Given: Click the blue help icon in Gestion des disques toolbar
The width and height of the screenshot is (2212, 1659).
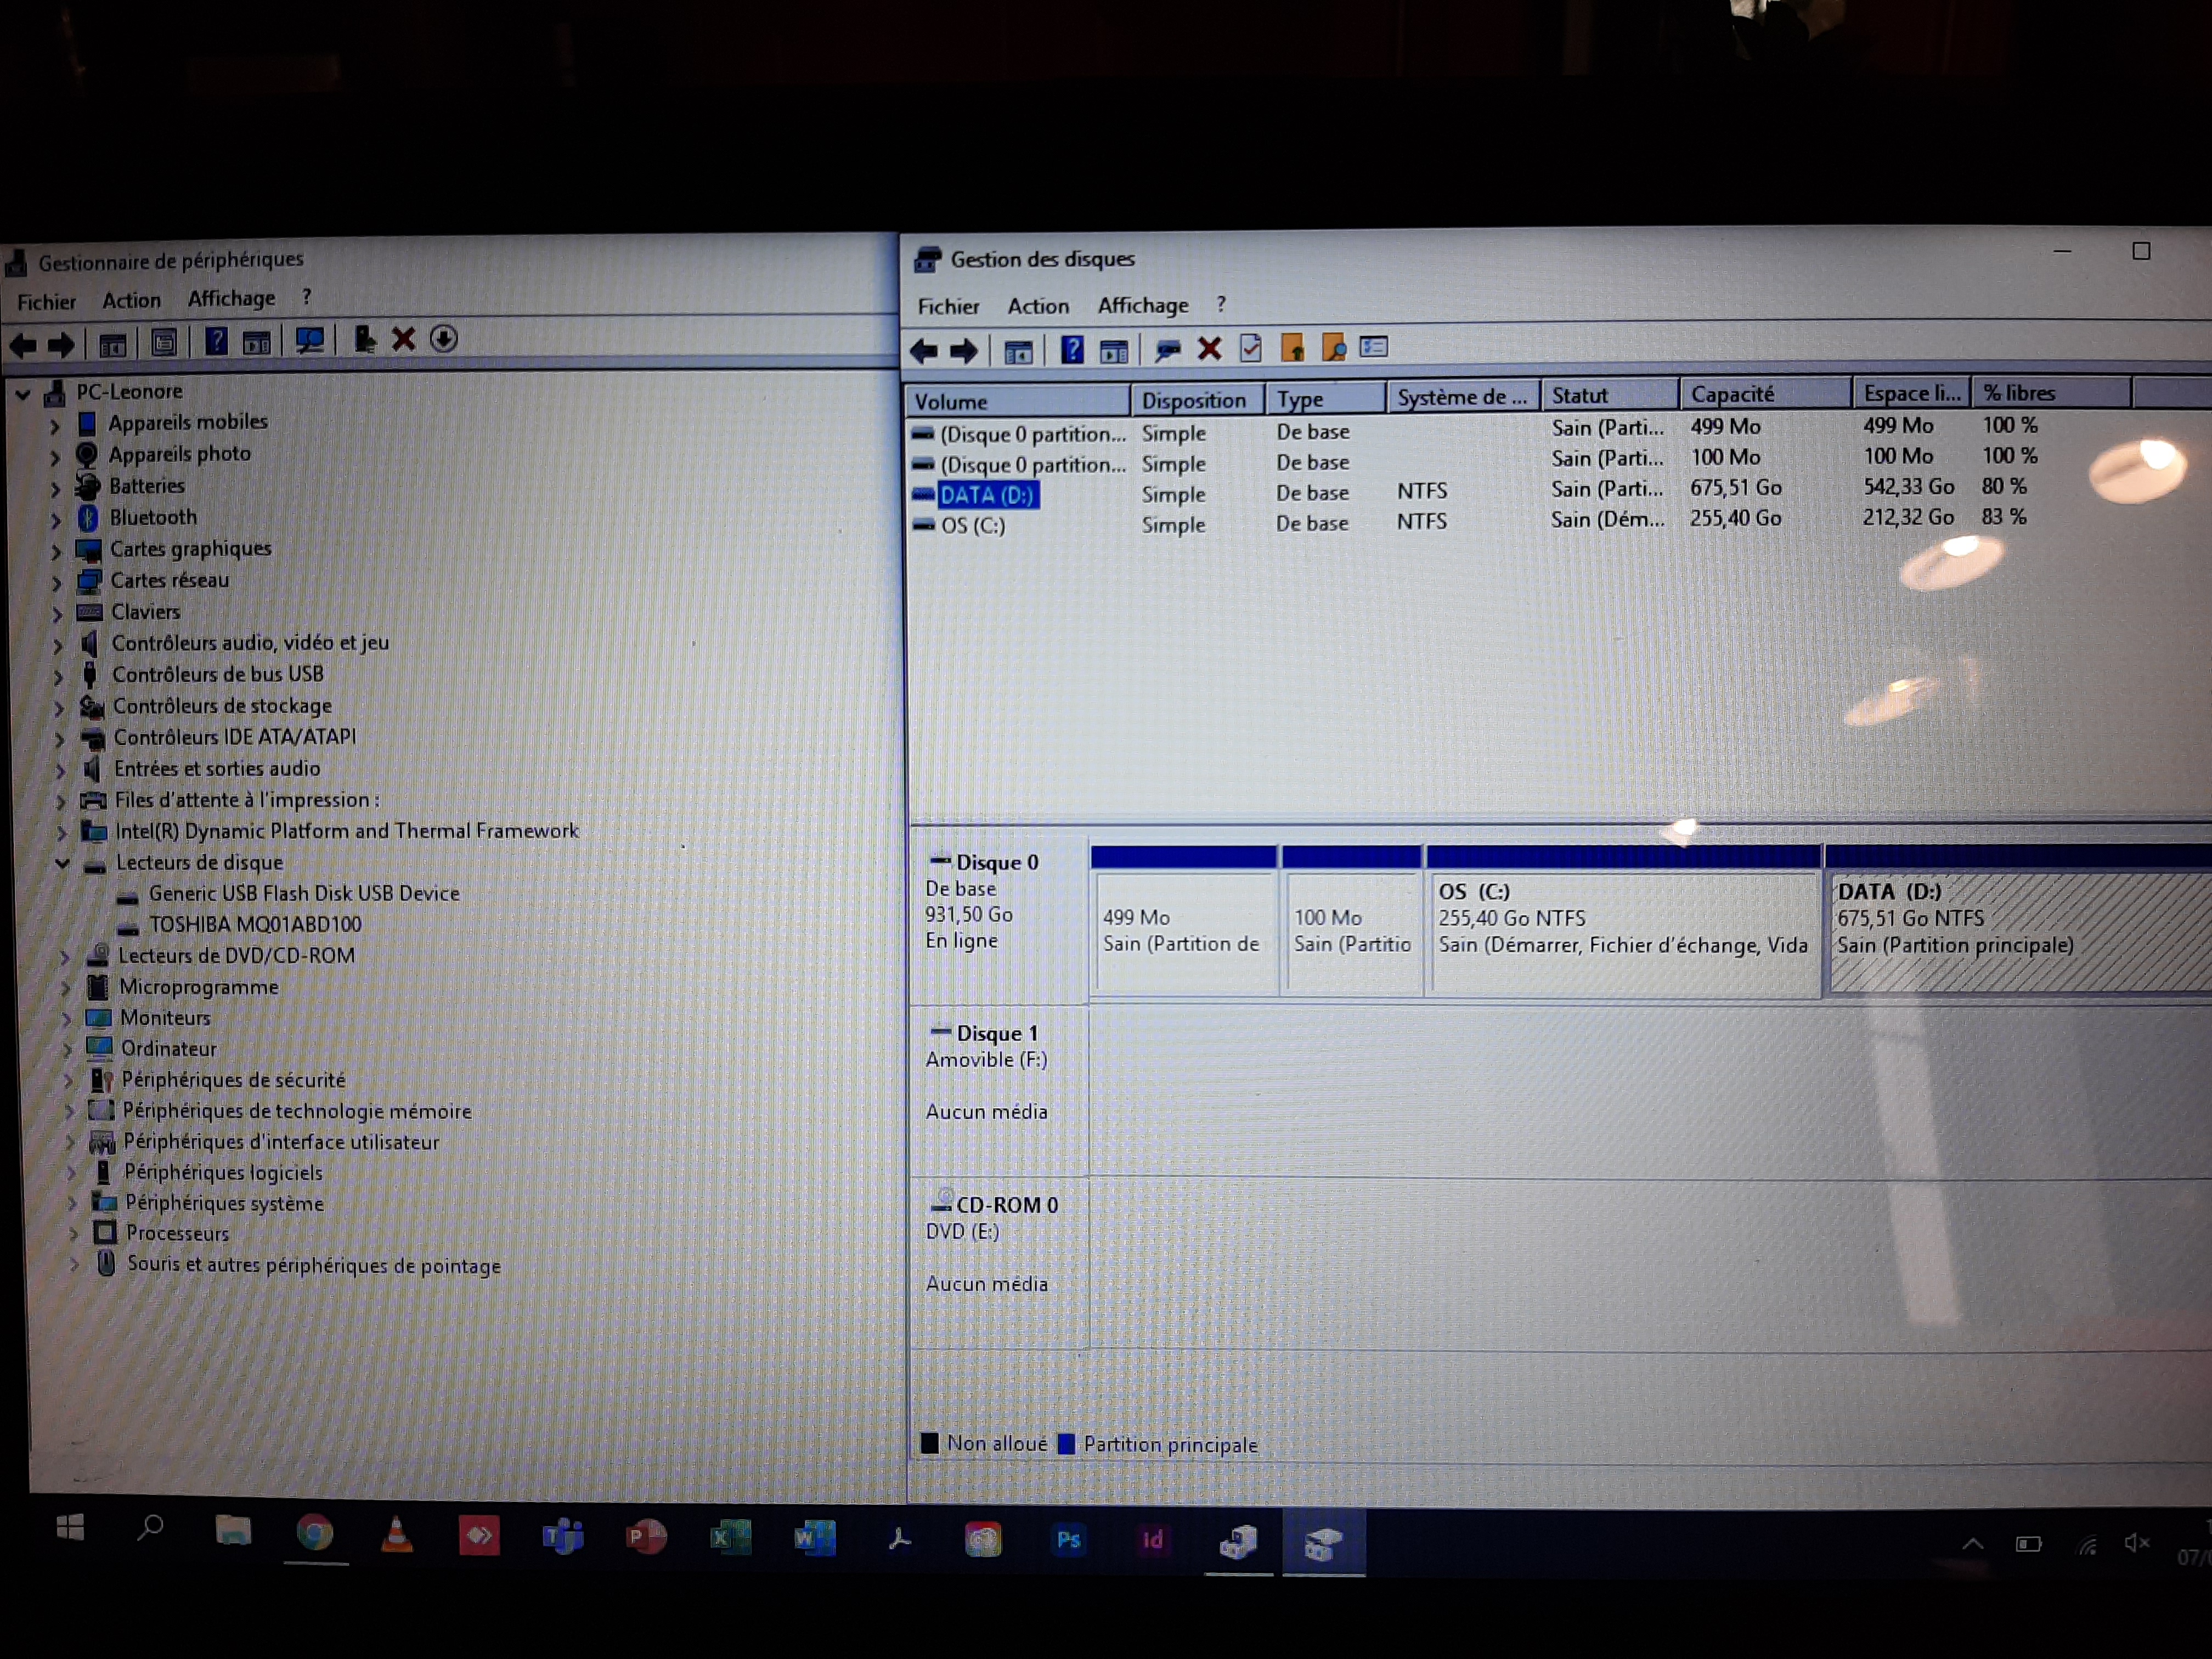Looking at the screenshot, I should [x=1072, y=350].
